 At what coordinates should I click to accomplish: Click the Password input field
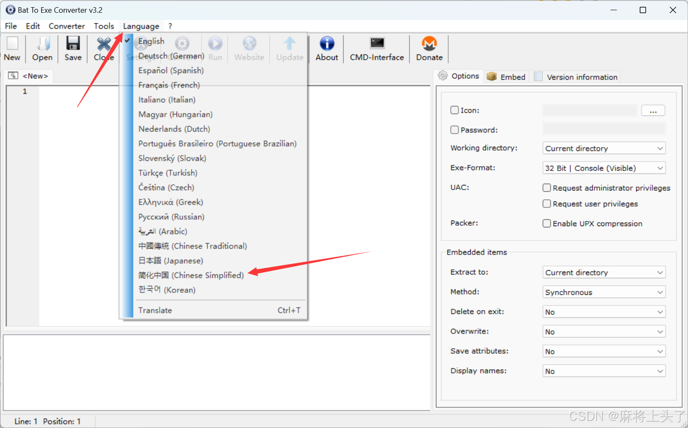604,129
